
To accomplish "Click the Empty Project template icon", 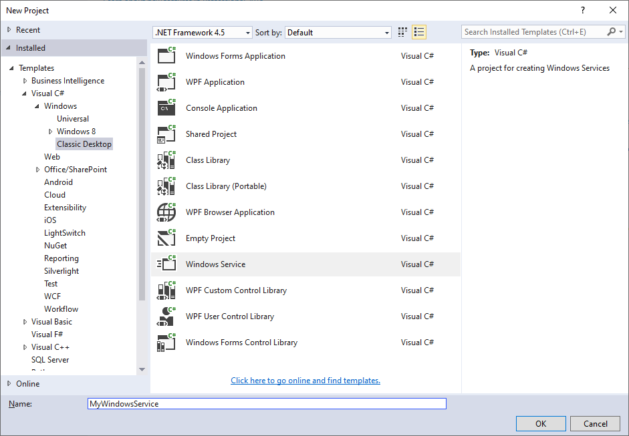I will coord(166,238).
